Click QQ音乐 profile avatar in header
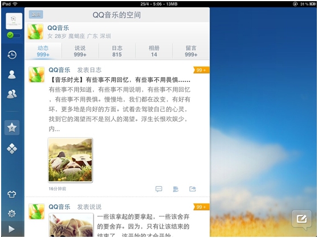The width and height of the screenshot is (318, 238). 35,32
